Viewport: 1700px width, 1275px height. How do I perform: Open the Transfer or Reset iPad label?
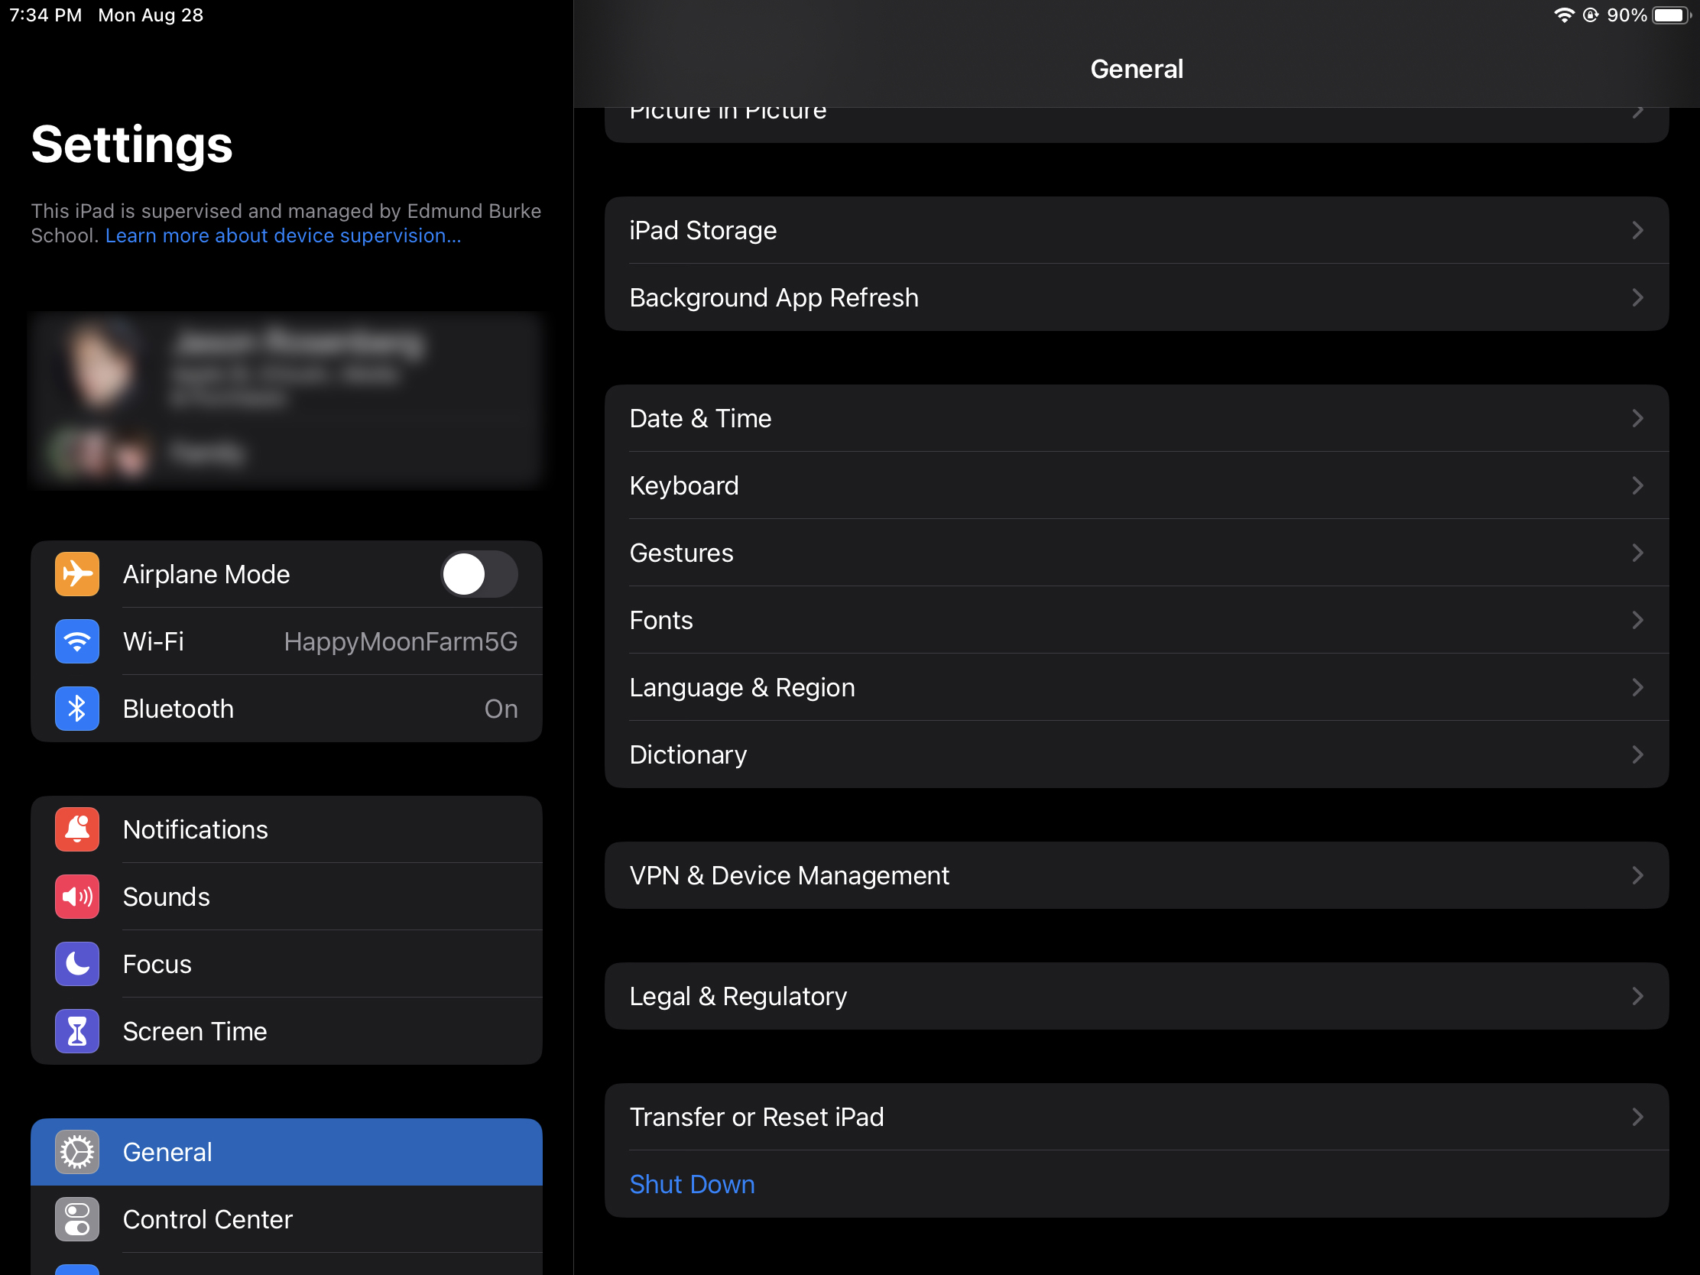tap(757, 1117)
